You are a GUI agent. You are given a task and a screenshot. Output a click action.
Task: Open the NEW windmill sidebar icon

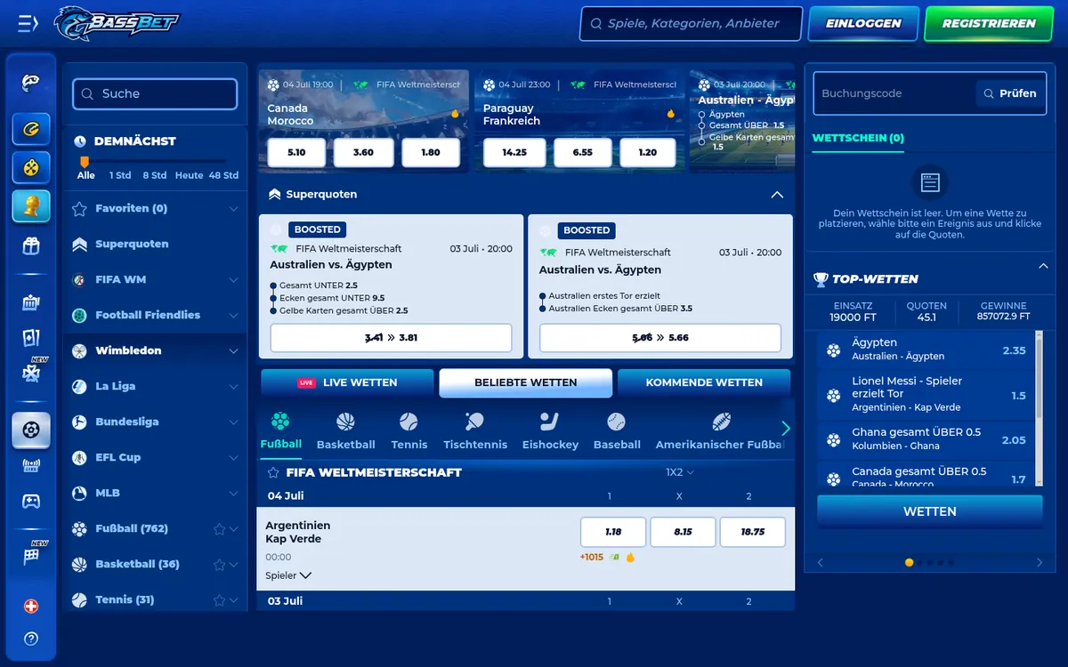(x=31, y=372)
